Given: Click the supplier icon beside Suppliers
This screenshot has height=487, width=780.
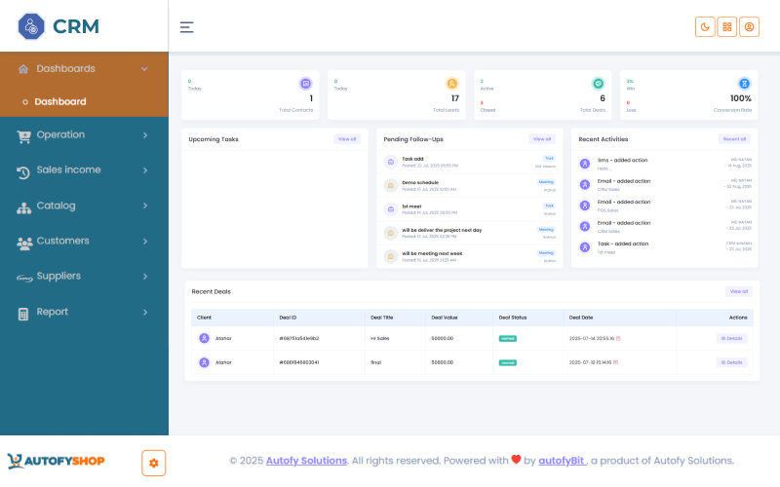Looking at the screenshot, I should 24,278.
